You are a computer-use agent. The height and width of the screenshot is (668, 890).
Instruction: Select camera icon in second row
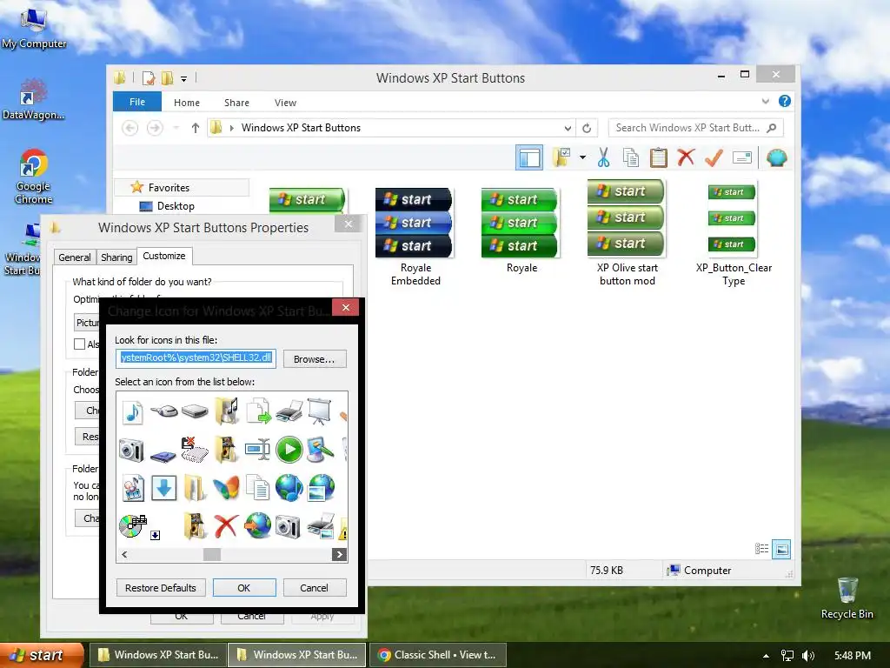(132, 450)
